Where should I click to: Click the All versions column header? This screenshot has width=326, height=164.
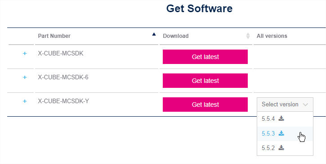pos(272,36)
